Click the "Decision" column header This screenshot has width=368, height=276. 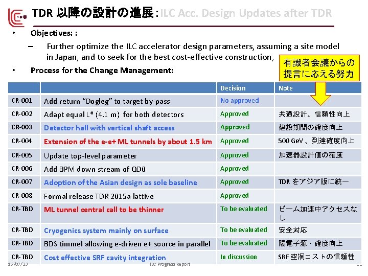[x=245, y=88]
